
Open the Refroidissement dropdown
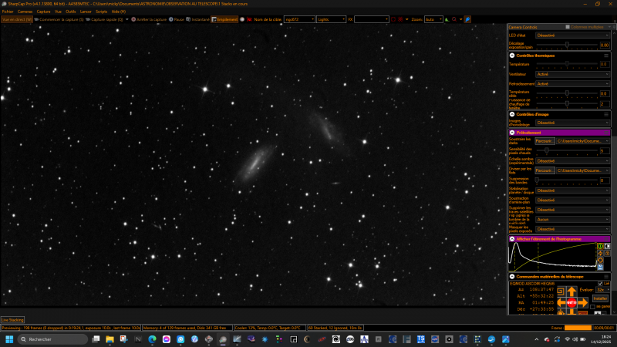click(x=572, y=84)
